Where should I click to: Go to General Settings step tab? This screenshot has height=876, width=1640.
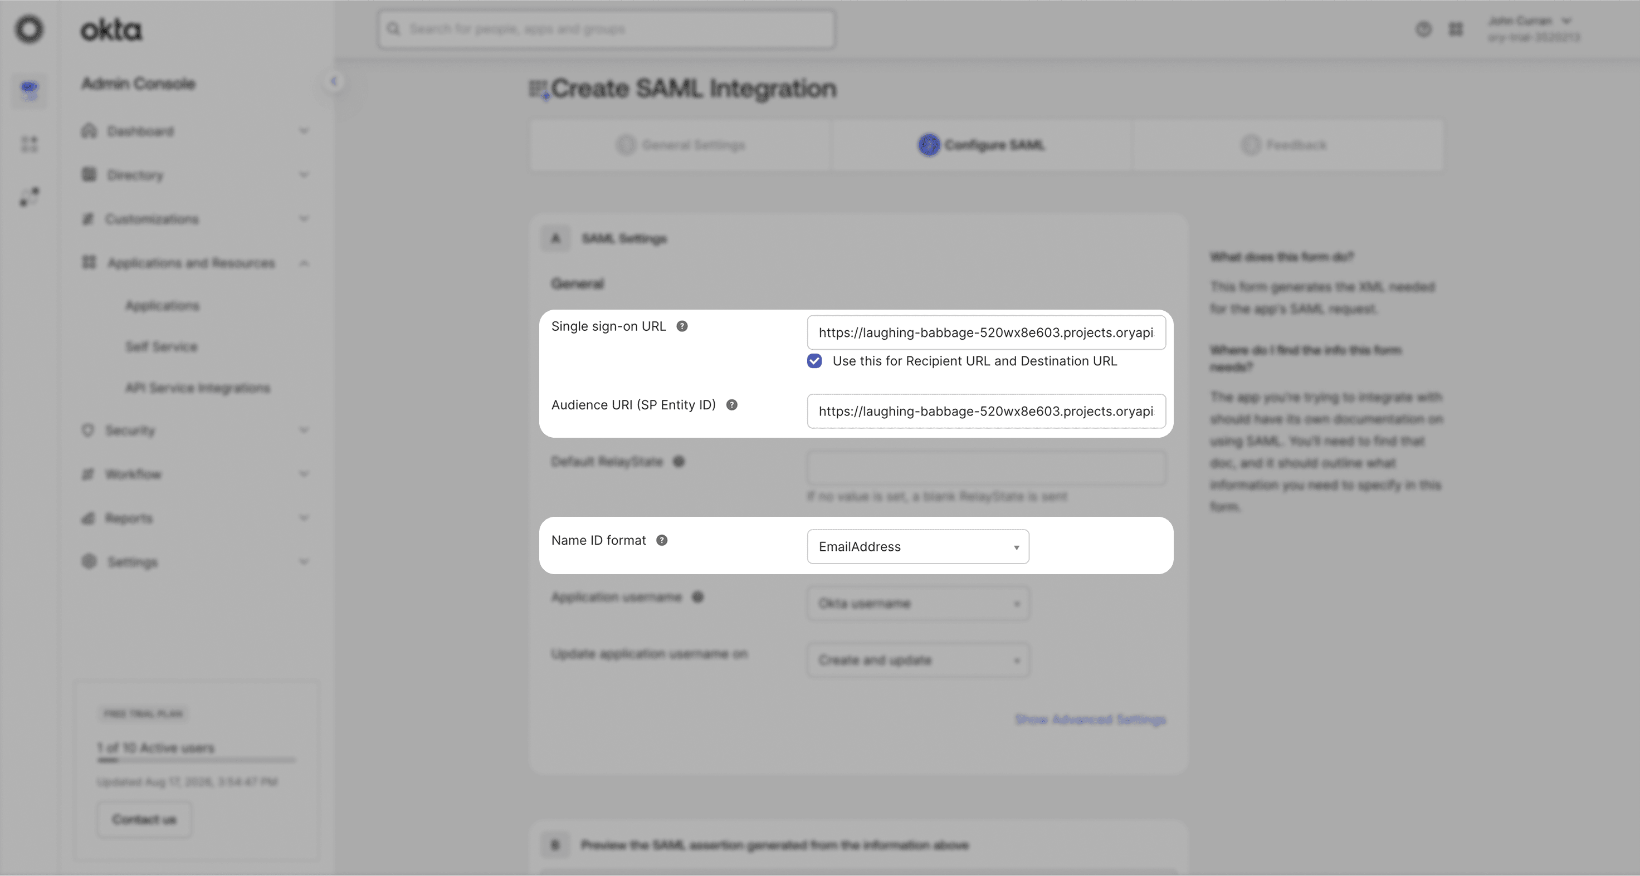pyautogui.click(x=680, y=145)
